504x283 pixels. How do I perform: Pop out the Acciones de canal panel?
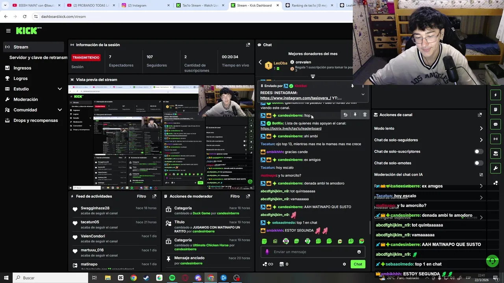(480, 115)
